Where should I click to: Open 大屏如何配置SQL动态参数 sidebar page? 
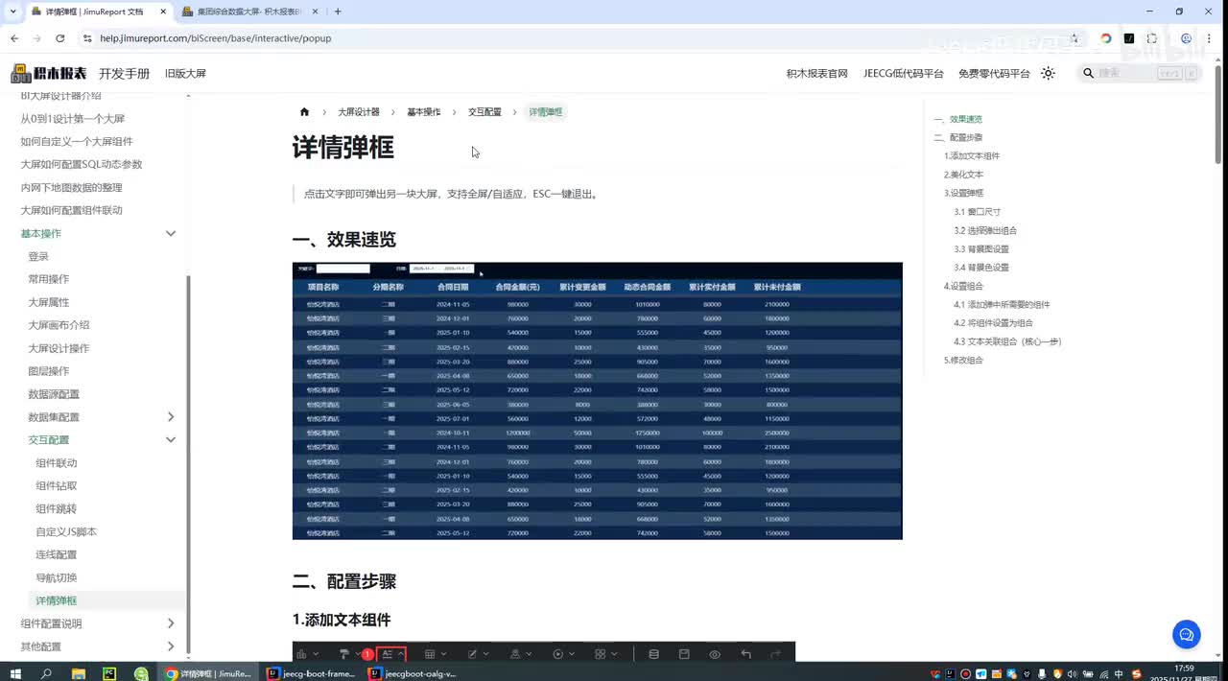click(x=82, y=165)
